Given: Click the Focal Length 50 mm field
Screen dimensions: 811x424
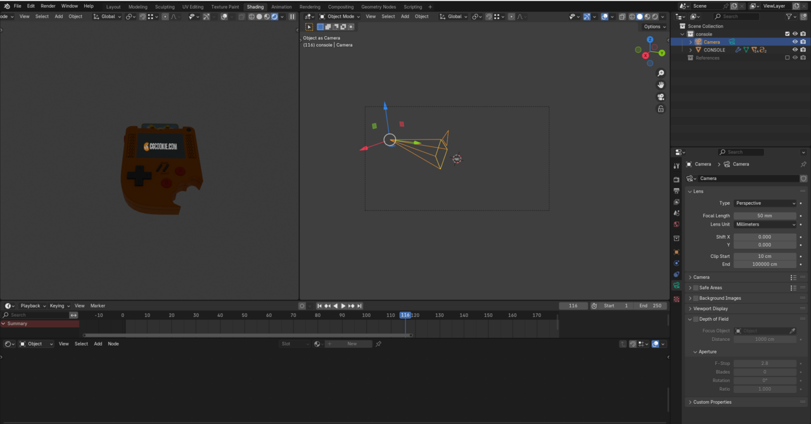Looking at the screenshot, I should click(765, 215).
